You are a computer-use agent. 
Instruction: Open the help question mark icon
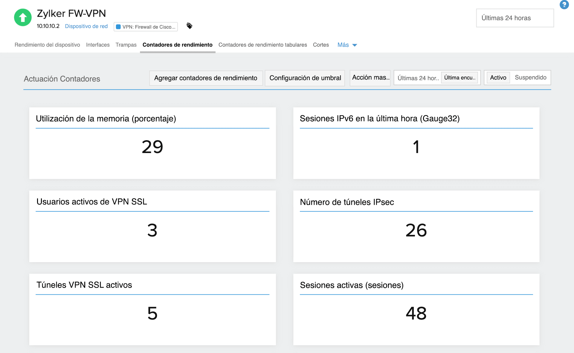pyautogui.click(x=564, y=5)
